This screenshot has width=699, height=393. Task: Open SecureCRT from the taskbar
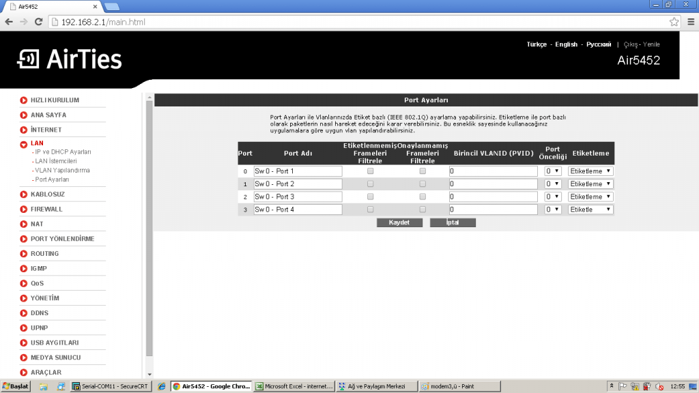click(x=111, y=385)
